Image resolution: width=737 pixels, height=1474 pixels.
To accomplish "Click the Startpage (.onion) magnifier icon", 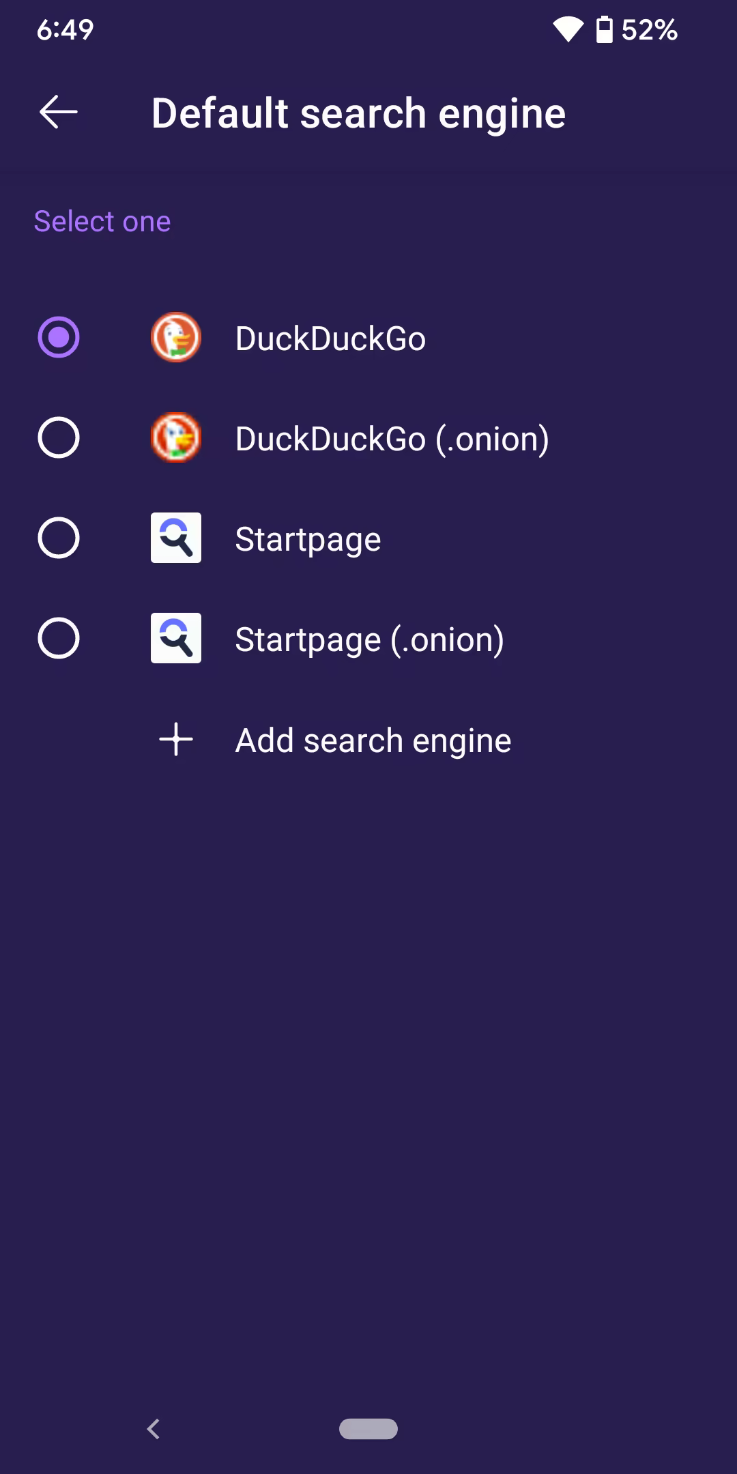I will point(176,638).
